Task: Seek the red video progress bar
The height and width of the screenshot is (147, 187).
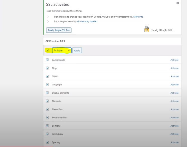Action: [27, 146]
